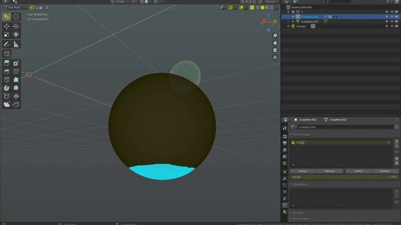Select the Smooth tool

(16, 87)
